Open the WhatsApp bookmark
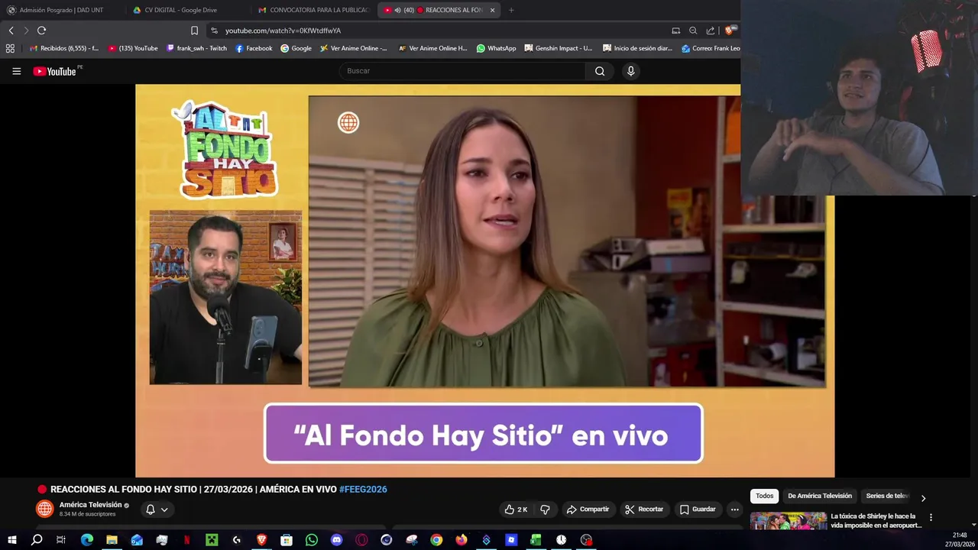The height and width of the screenshot is (550, 978). tap(496, 48)
